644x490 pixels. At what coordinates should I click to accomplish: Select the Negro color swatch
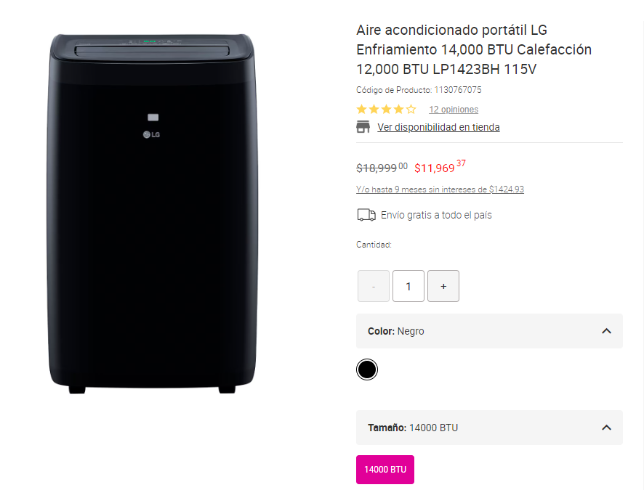coord(367,369)
